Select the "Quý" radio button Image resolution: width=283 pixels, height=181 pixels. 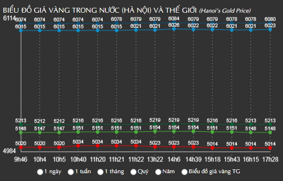click(x=133, y=172)
